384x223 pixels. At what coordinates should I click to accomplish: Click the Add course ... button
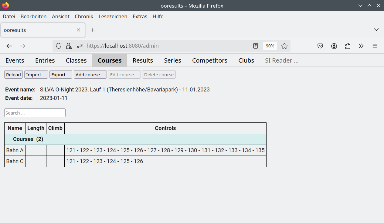(x=90, y=75)
